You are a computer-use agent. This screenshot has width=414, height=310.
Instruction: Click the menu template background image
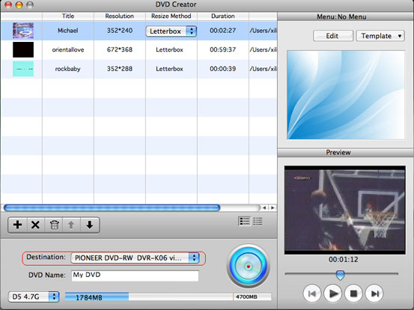[x=346, y=95]
